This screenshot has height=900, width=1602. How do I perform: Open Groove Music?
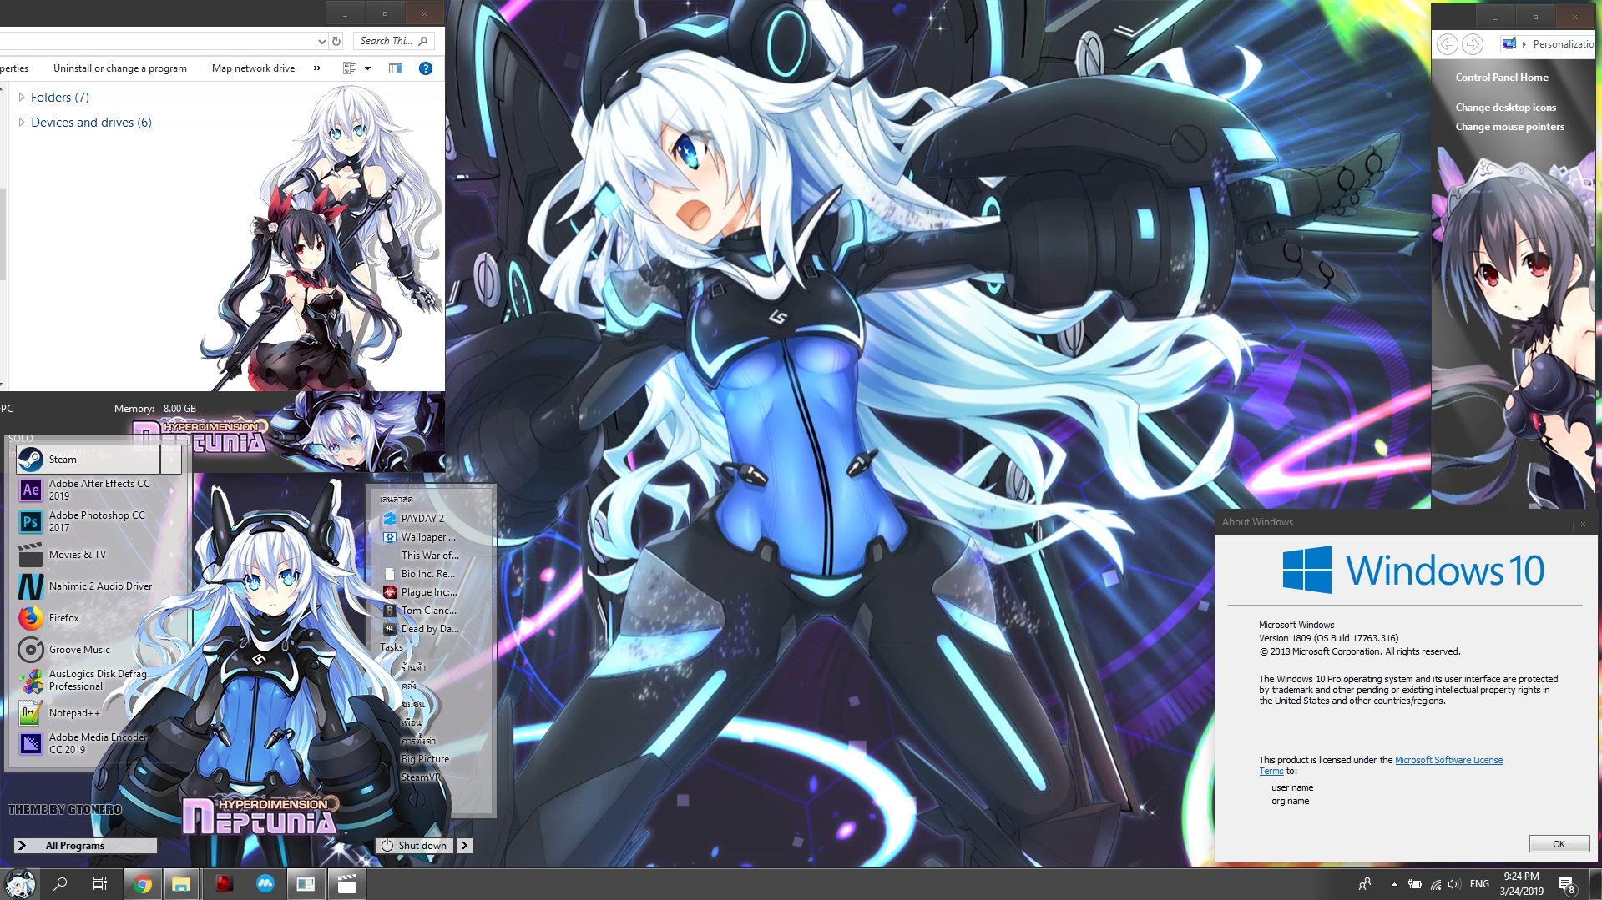[x=98, y=650]
